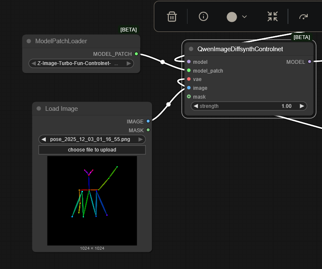Click the MASK output socket on Load Image
The image size is (322, 269).
point(148,130)
